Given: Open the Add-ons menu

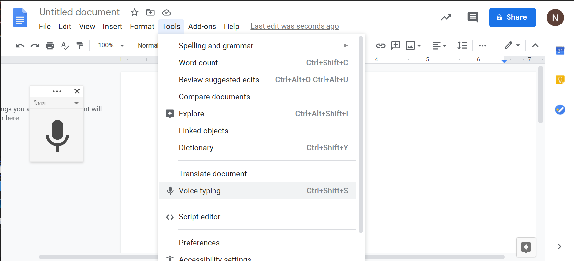Looking at the screenshot, I should coord(202,26).
